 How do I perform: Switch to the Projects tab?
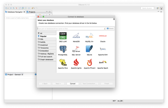point(31,12)
